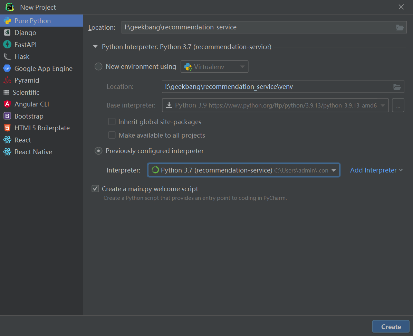Collapse the Python Interpreter section
The width and height of the screenshot is (413, 336).
95,47
